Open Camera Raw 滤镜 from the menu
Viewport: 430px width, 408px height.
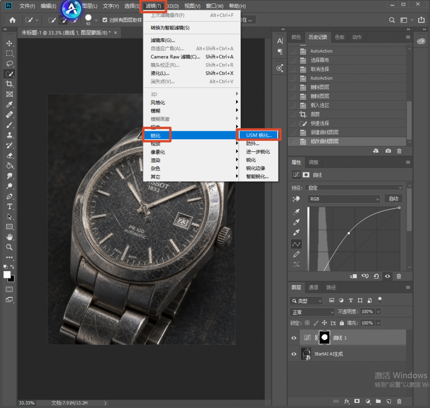(x=191, y=57)
